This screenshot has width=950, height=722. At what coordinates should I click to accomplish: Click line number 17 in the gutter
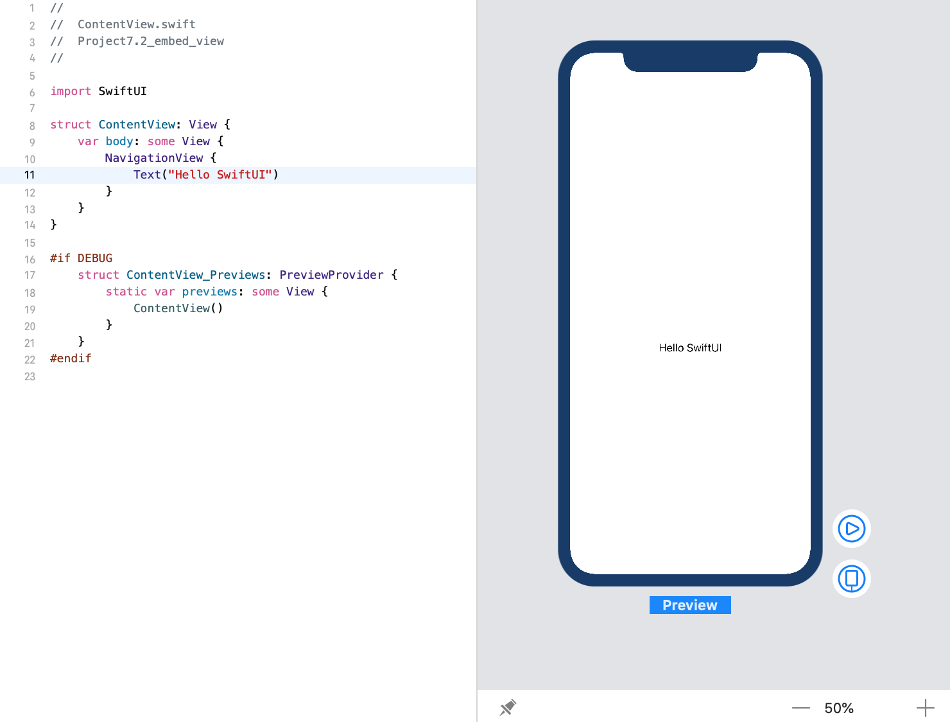click(x=30, y=275)
